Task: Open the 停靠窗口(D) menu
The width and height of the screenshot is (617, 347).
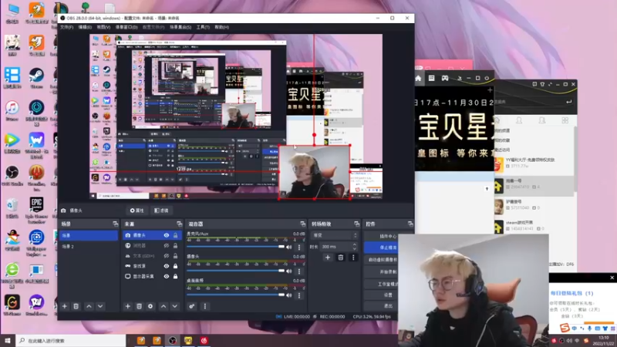Action: pos(126,27)
